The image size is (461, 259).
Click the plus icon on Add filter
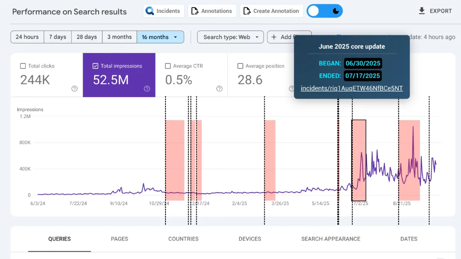coord(274,37)
